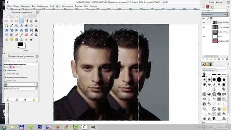This screenshot has height=130, width=231.
Task: Select the Move tool
Action: point(26,26)
